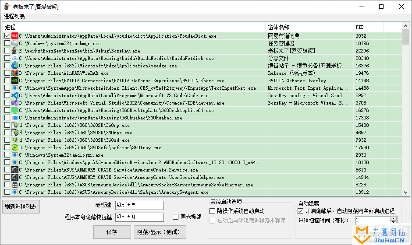Click the 360rps.exe shield icon
Screen dimensions: 412x245
click(15, 133)
